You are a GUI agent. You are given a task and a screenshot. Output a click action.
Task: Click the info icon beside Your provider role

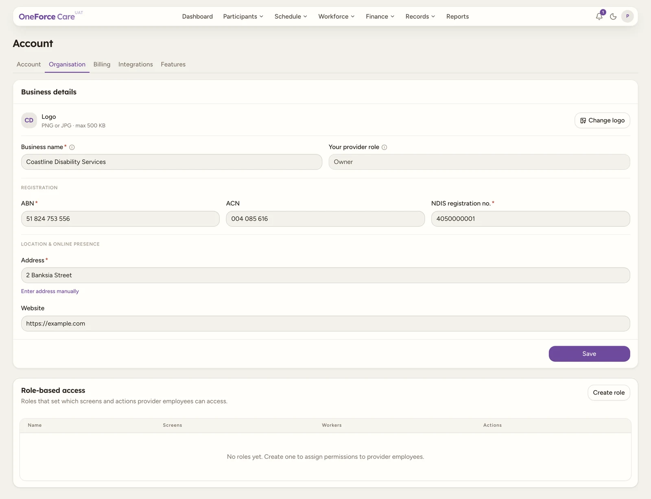click(384, 147)
